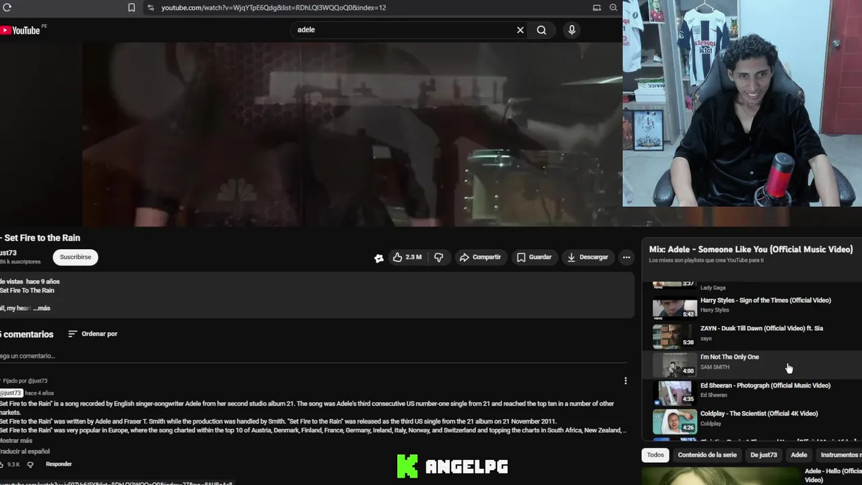Bookmark this page icon in address bar
862x485 pixels.
pos(131,7)
